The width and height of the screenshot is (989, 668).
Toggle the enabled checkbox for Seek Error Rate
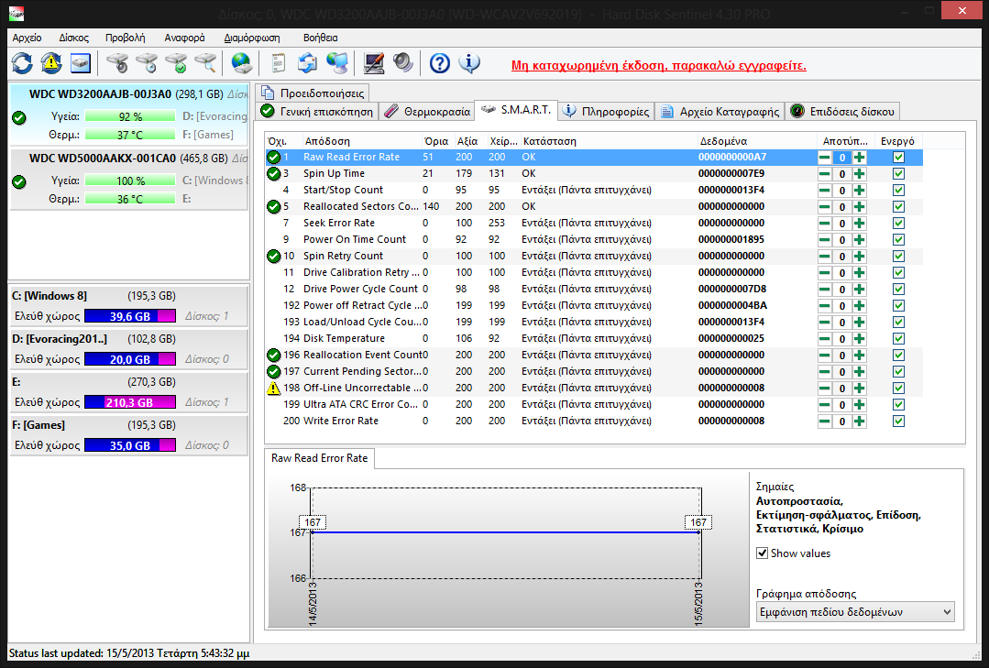tap(899, 224)
